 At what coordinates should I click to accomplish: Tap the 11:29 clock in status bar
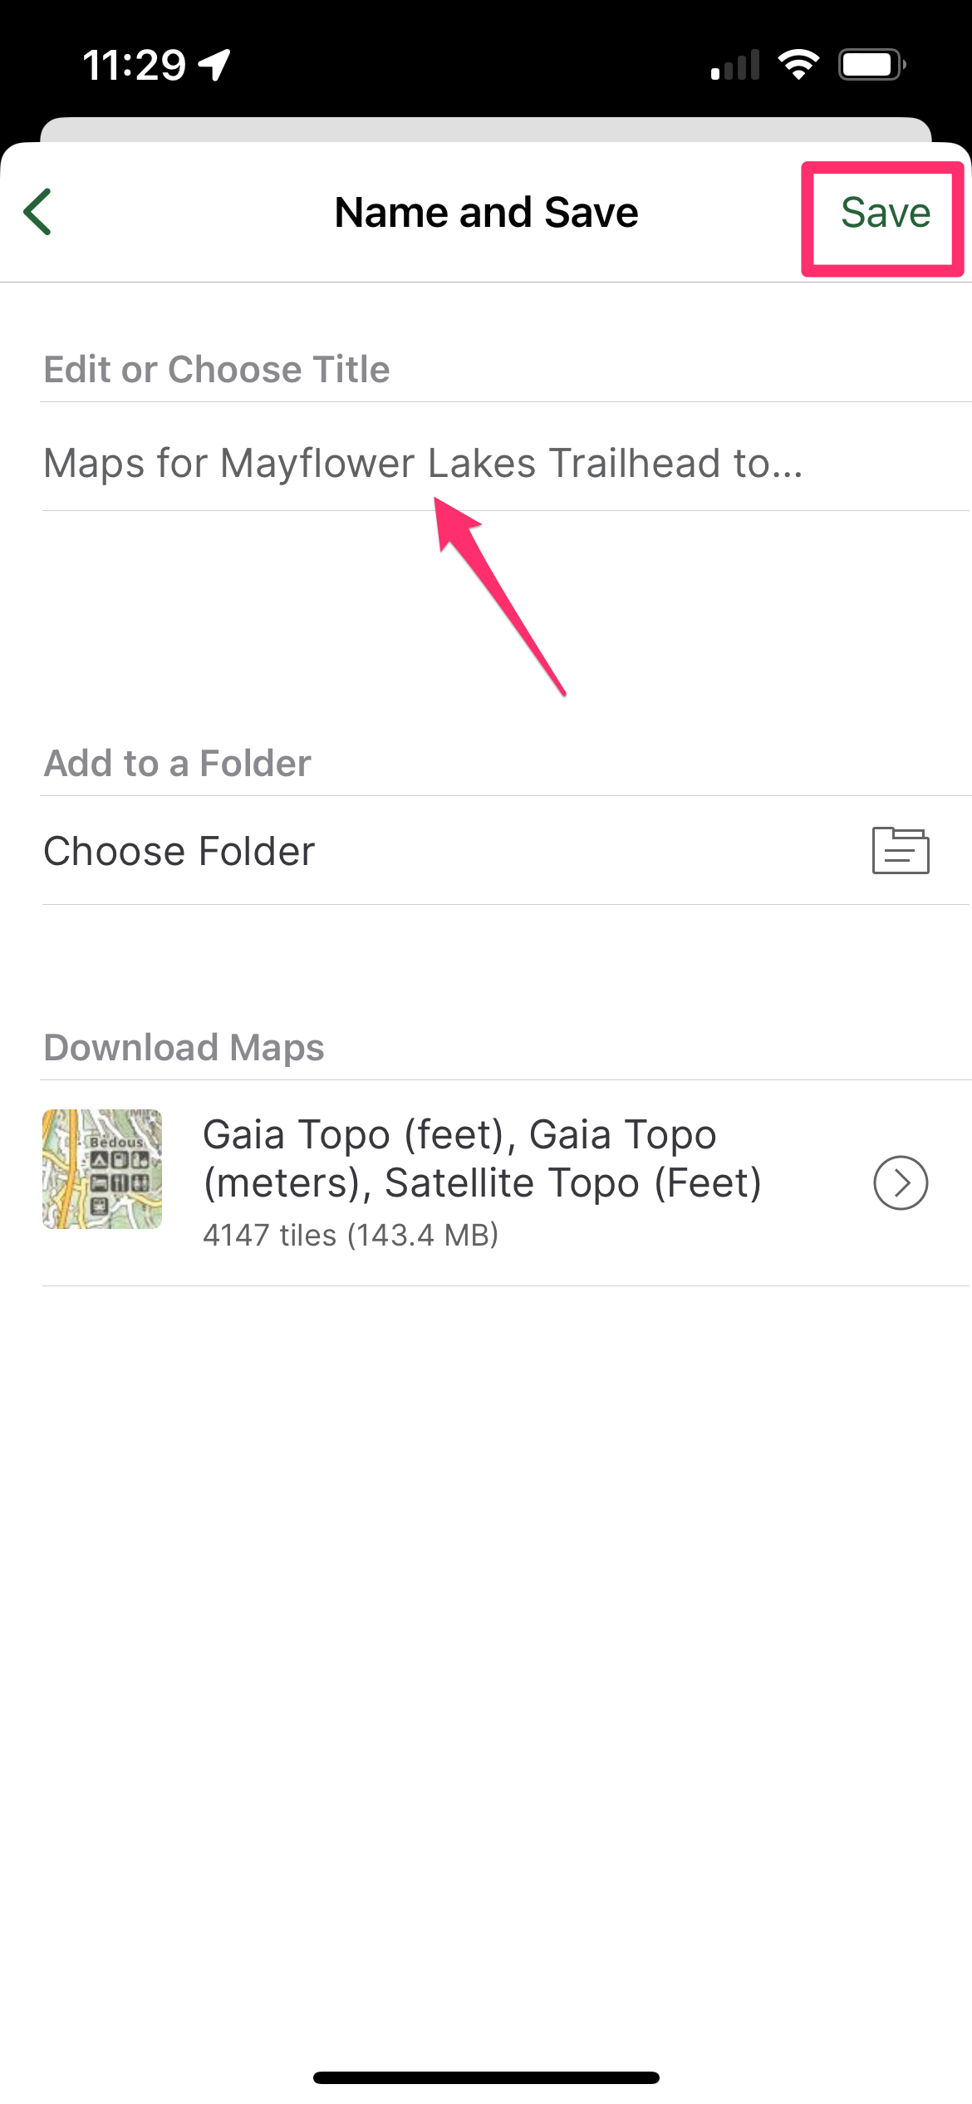coord(134,65)
